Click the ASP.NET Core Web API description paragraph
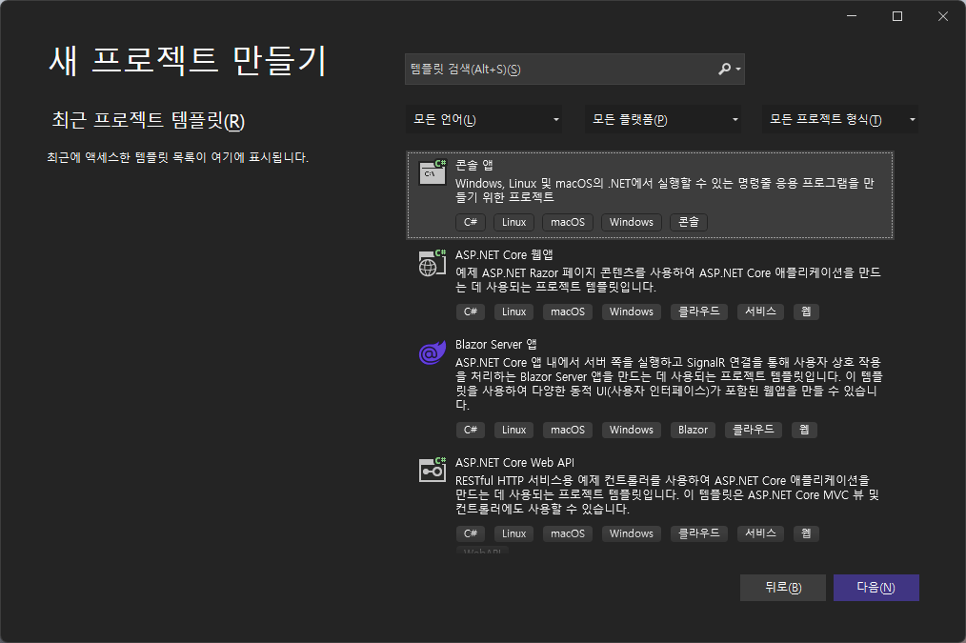 667,494
